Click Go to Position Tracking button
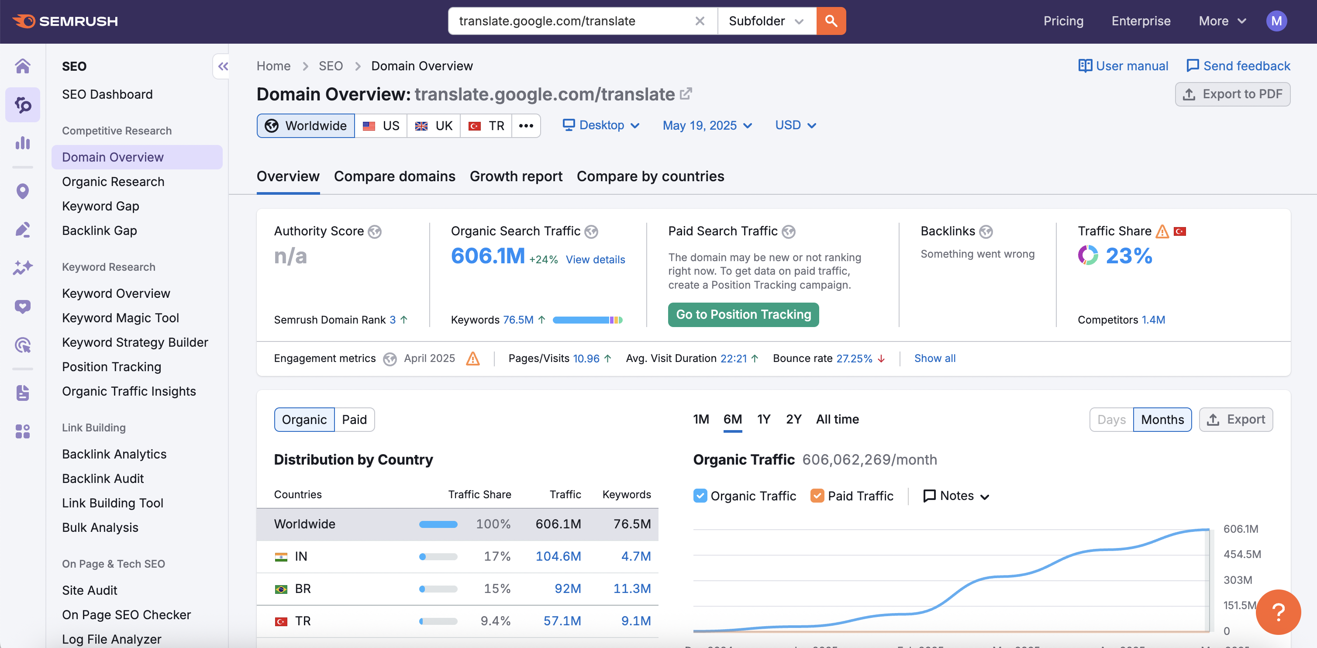Viewport: 1317px width, 648px height. point(743,314)
